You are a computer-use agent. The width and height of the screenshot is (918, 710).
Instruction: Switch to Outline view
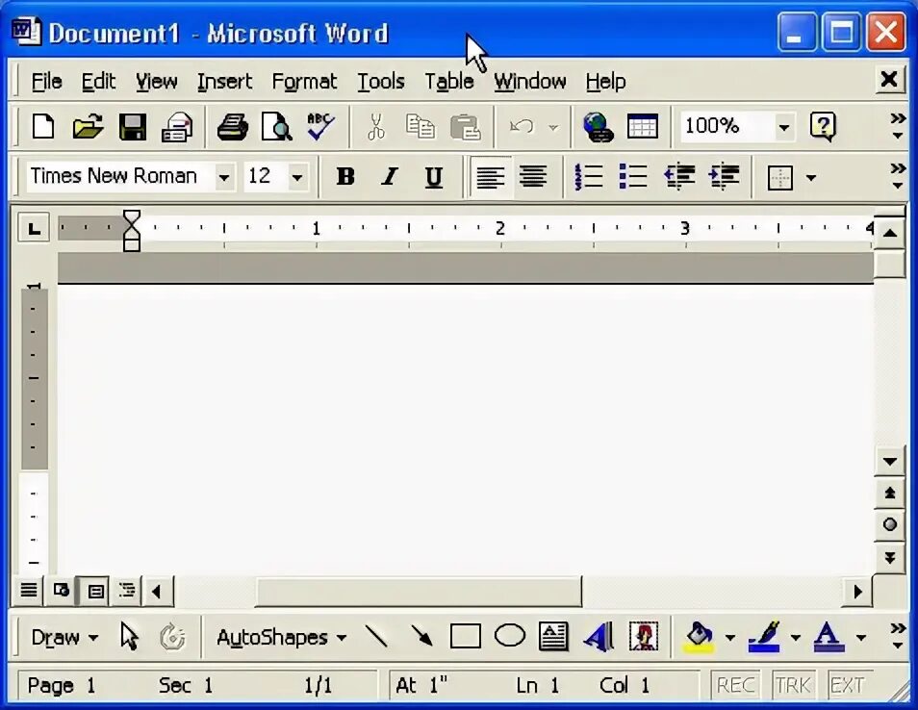coord(126,590)
